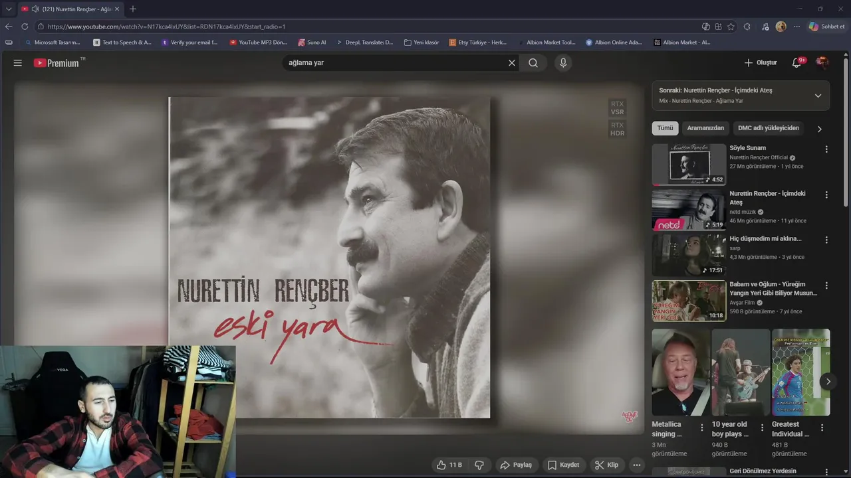Open the tab list dropdown
851x478 pixels.
[x=9, y=9]
